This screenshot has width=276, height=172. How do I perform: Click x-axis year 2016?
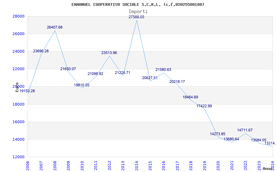[x=164, y=165]
